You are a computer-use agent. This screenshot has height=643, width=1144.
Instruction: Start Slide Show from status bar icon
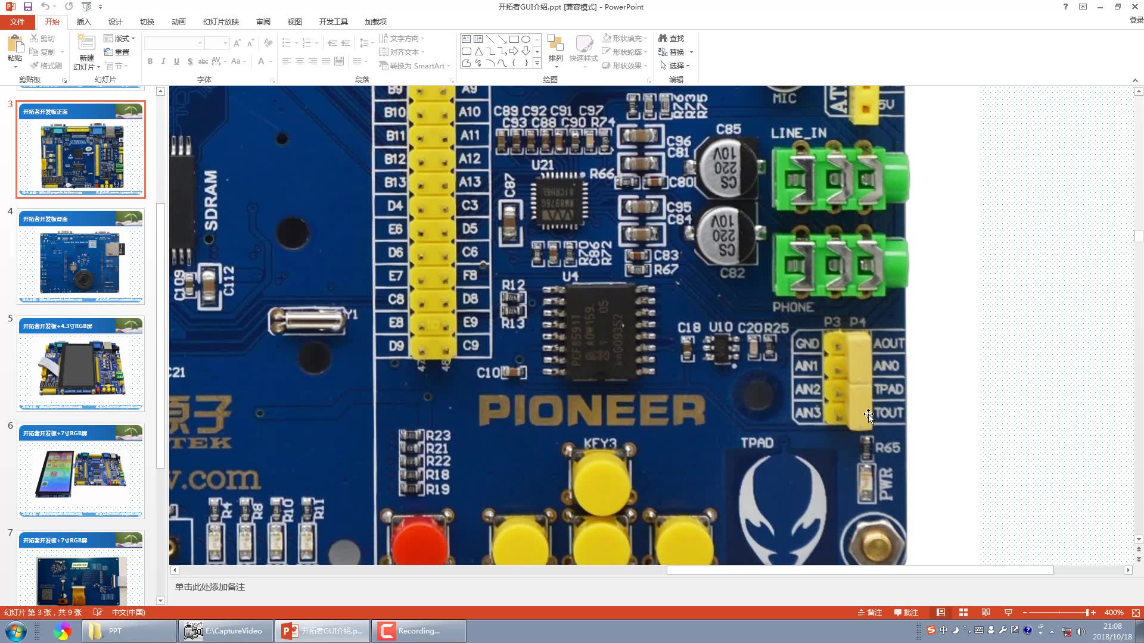pos(1008,613)
